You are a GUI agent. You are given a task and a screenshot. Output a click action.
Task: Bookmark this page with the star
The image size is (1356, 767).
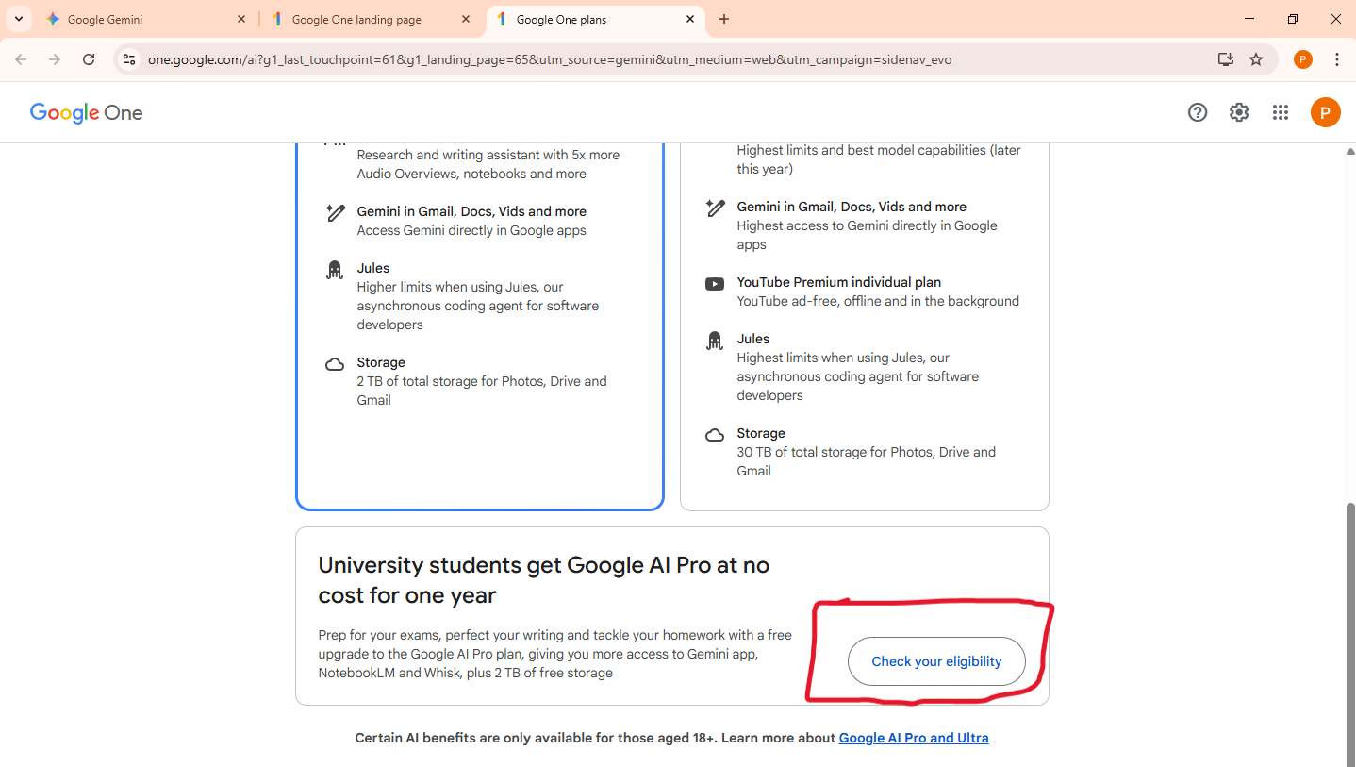click(1256, 59)
